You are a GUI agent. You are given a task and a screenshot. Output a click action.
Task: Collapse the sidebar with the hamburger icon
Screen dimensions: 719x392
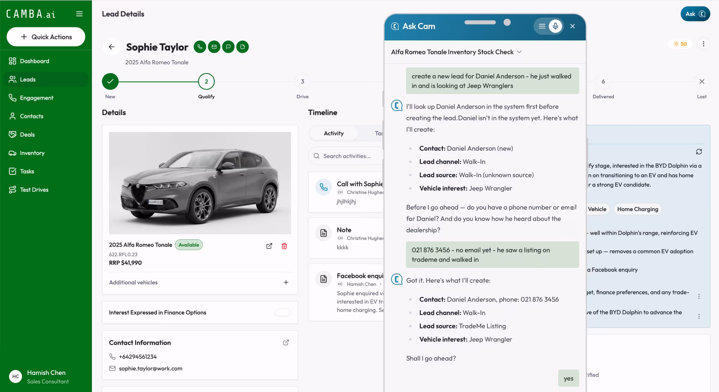click(79, 14)
